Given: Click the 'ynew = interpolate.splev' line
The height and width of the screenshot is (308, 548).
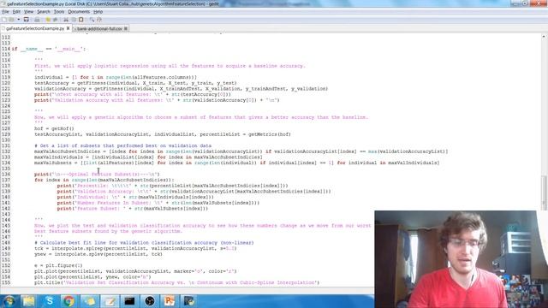Looking at the screenshot, I should coord(98,254).
